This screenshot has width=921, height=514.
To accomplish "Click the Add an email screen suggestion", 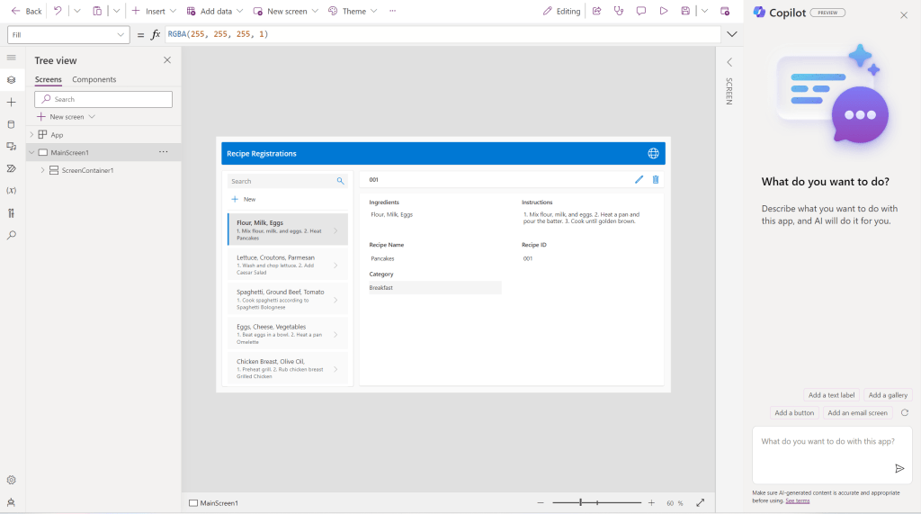I will click(857, 413).
